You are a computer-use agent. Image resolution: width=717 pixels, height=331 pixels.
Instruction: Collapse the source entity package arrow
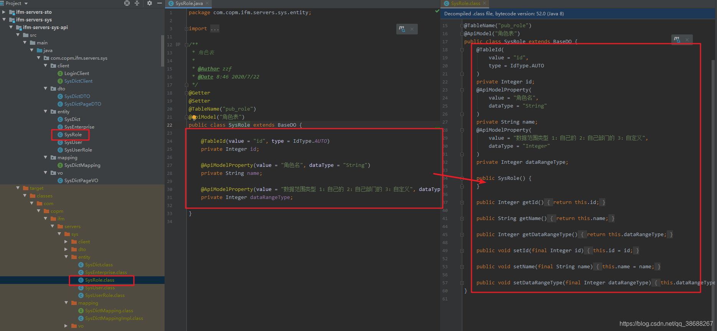45,112
